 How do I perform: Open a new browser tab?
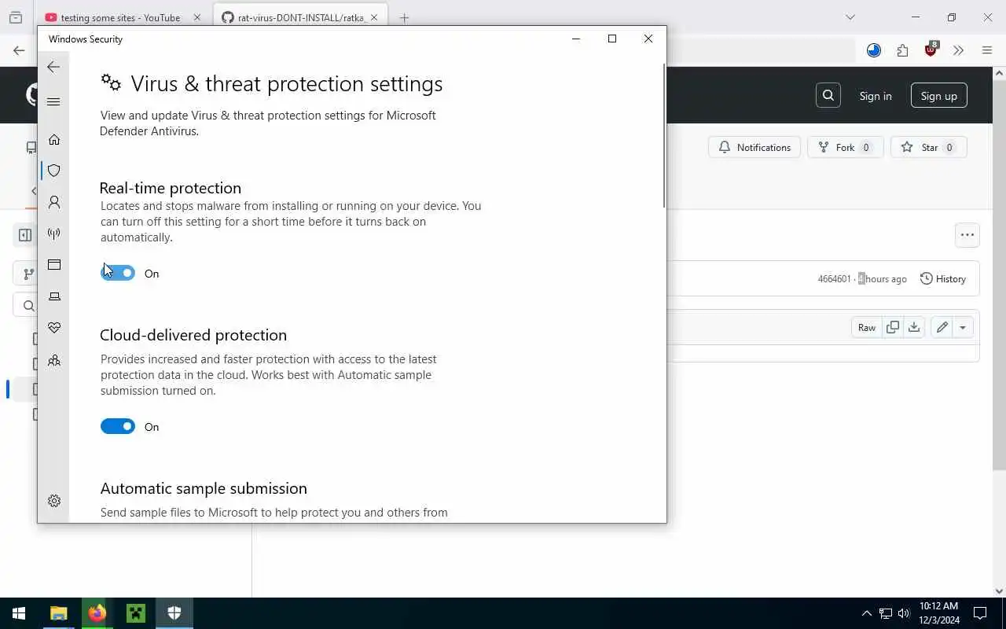[404, 17]
